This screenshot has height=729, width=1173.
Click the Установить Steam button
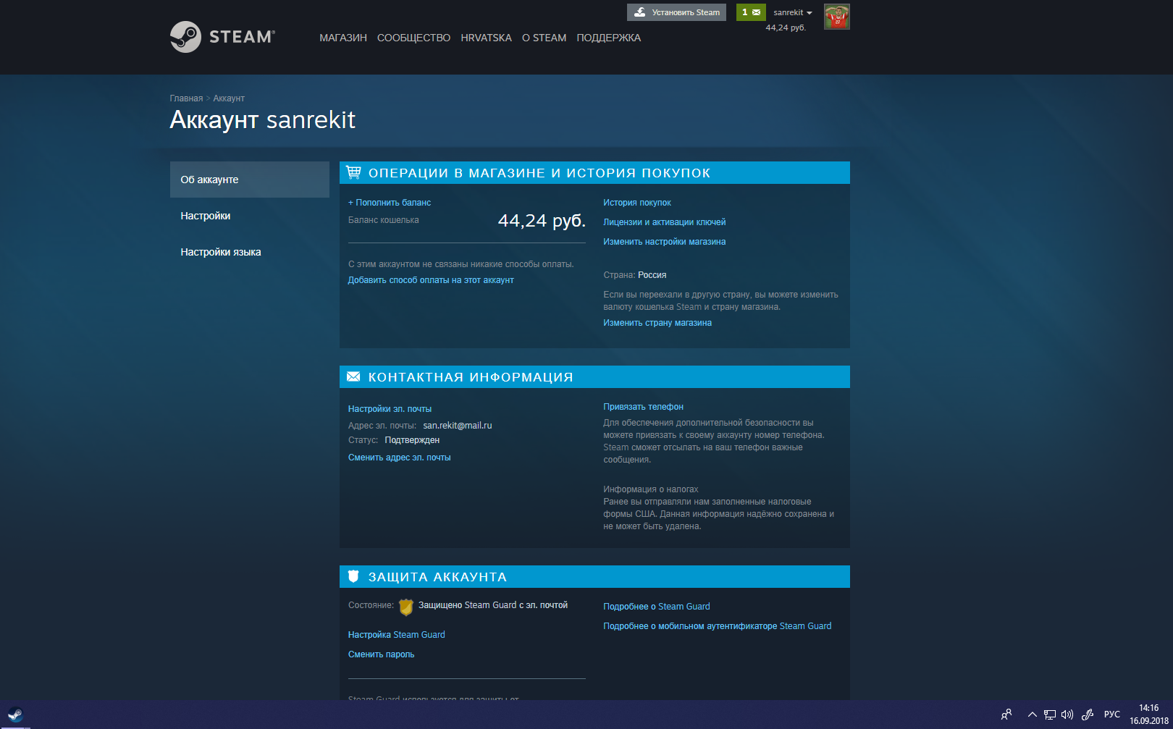(x=676, y=12)
